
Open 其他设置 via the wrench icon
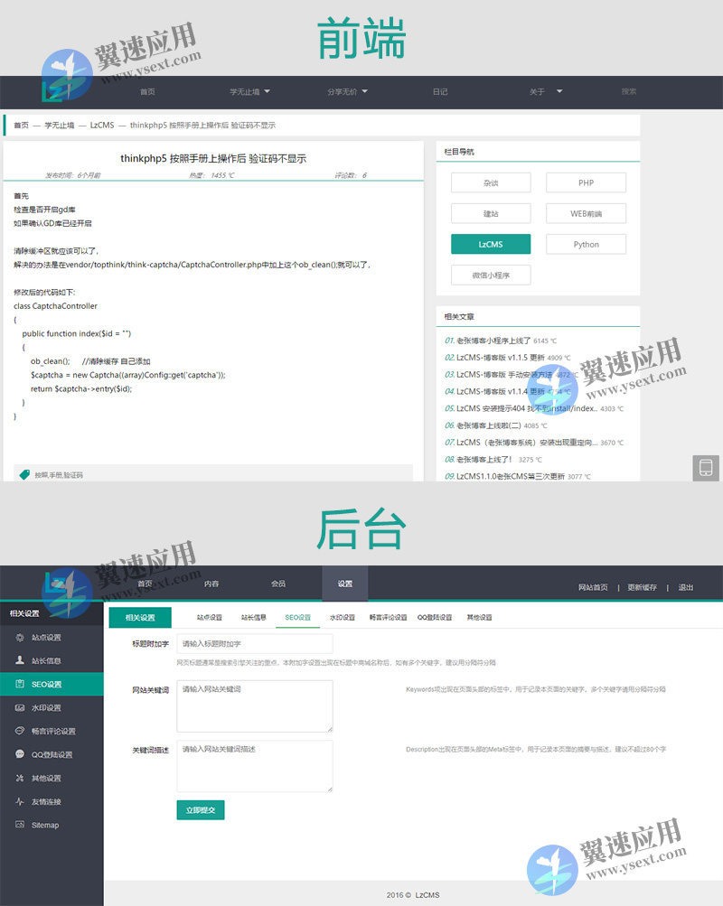tap(20, 778)
